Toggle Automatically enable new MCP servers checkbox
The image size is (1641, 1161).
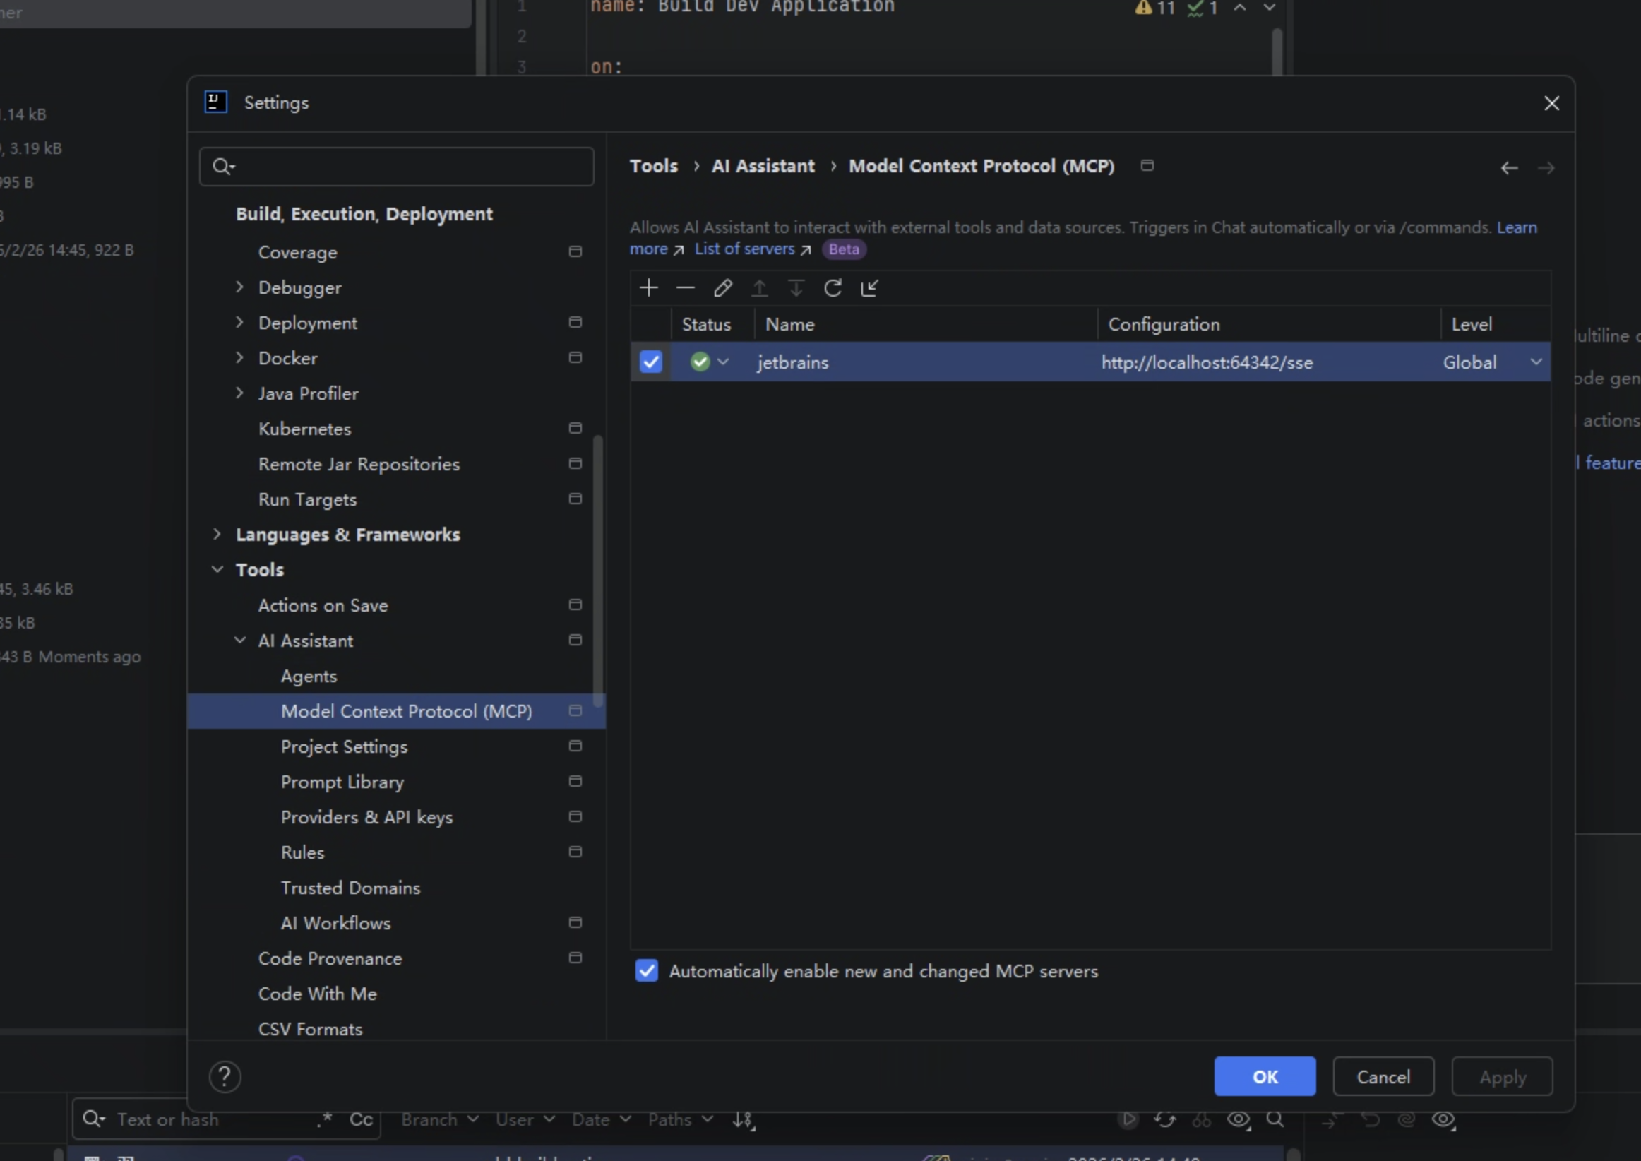(x=646, y=971)
